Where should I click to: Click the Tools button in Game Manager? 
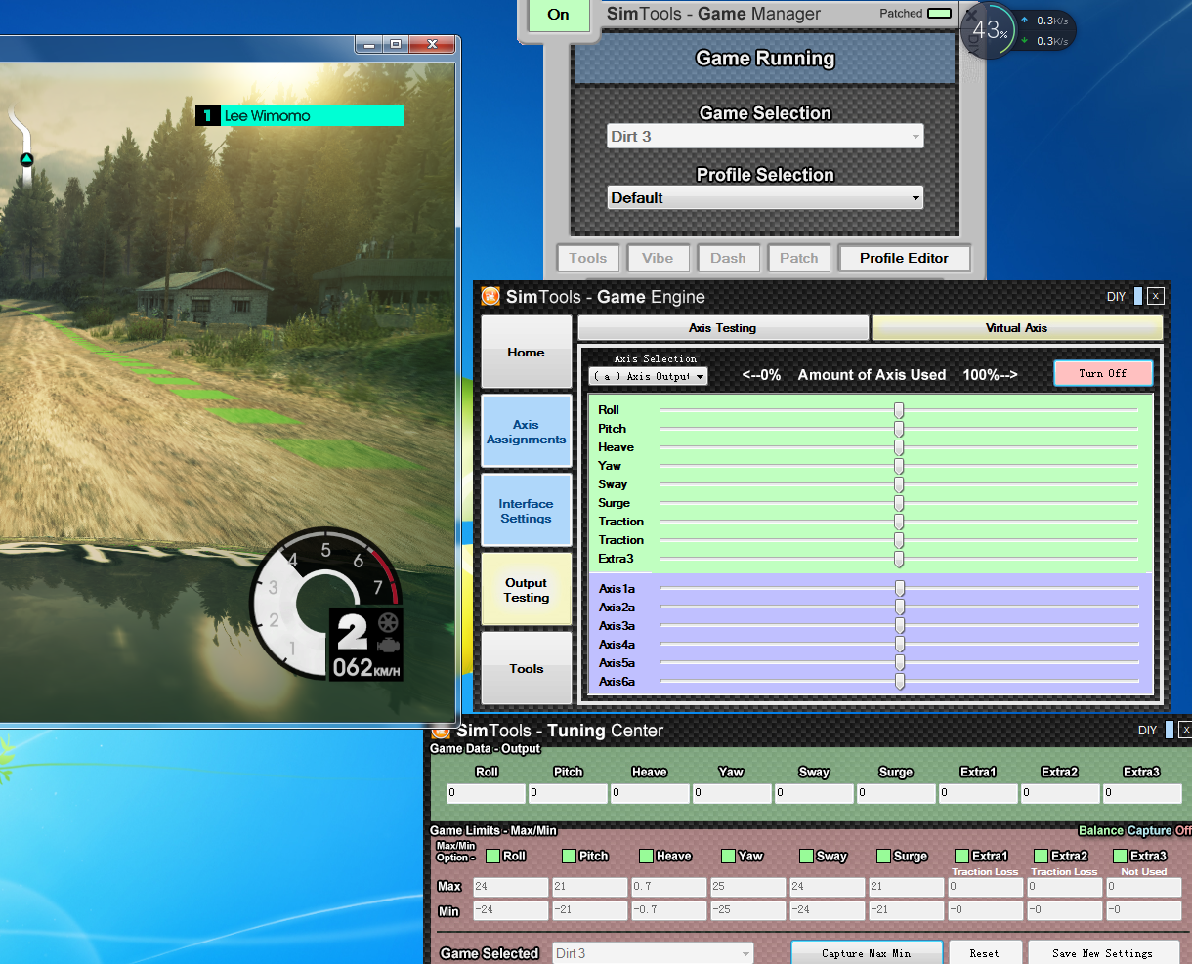(587, 258)
